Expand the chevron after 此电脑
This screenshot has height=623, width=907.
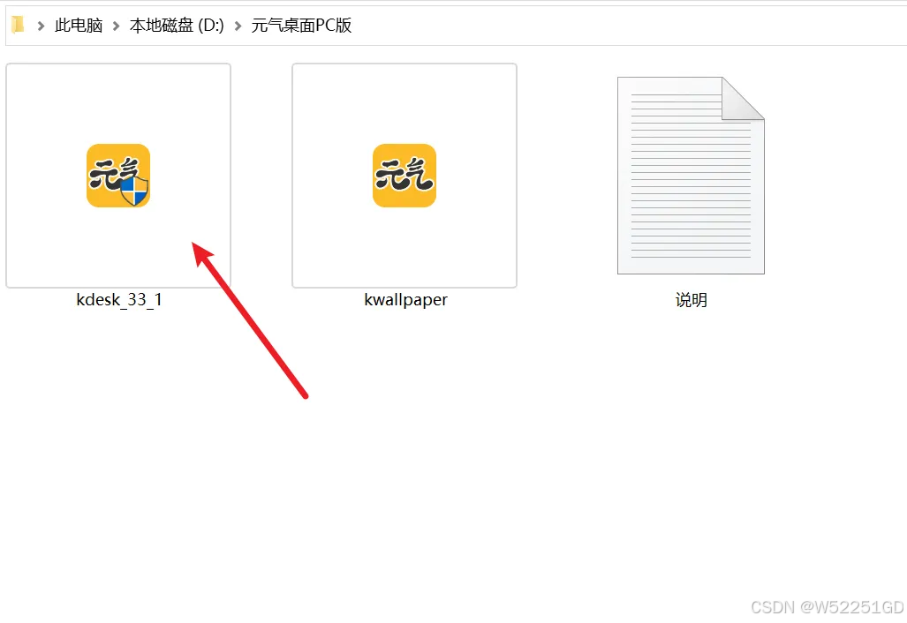116,26
